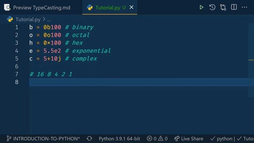Viewport: 254px width, 143px height.
Task: Run the Python file with play icon
Action: tap(201, 7)
